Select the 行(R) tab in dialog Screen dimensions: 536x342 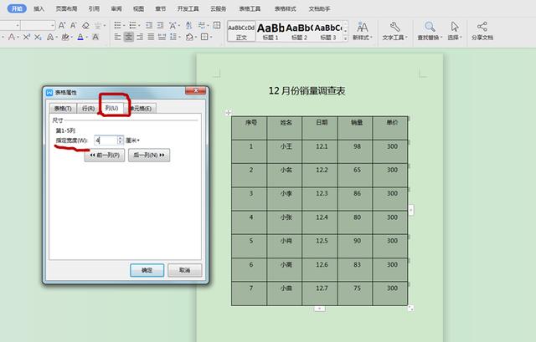88,108
